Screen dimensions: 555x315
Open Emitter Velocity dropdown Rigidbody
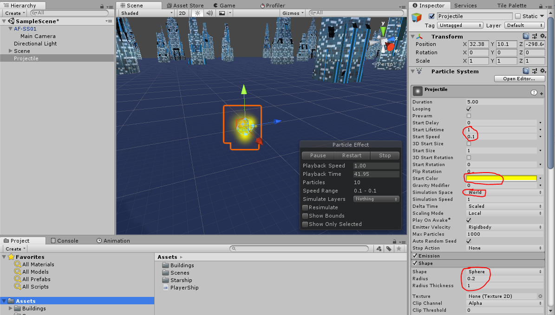pyautogui.click(x=504, y=227)
